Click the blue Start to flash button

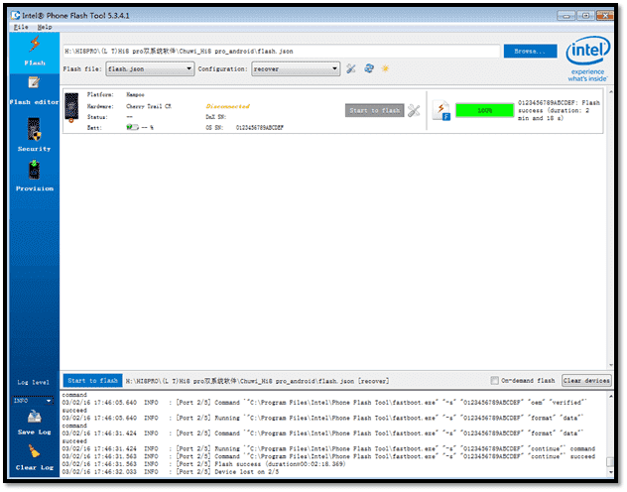93,381
